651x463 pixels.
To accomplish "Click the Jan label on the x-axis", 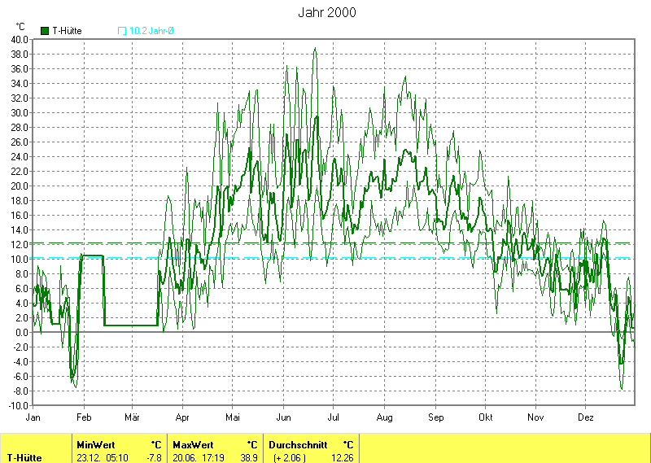I will click(33, 417).
